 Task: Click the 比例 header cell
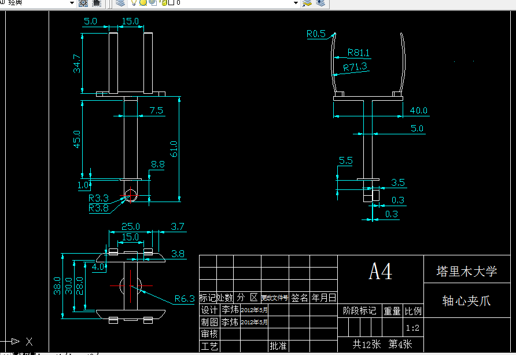[x=413, y=311]
